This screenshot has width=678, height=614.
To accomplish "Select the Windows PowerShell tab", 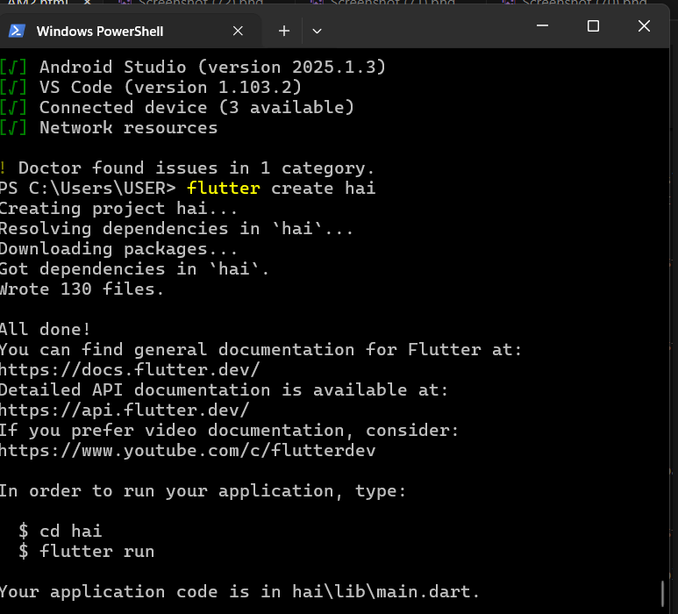I will pos(130,31).
